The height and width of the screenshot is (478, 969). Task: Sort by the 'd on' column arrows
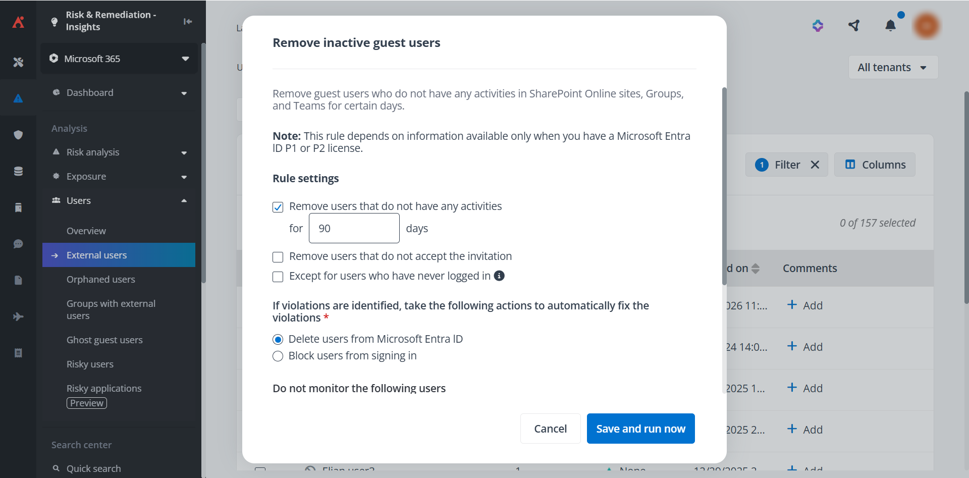point(756,269)
